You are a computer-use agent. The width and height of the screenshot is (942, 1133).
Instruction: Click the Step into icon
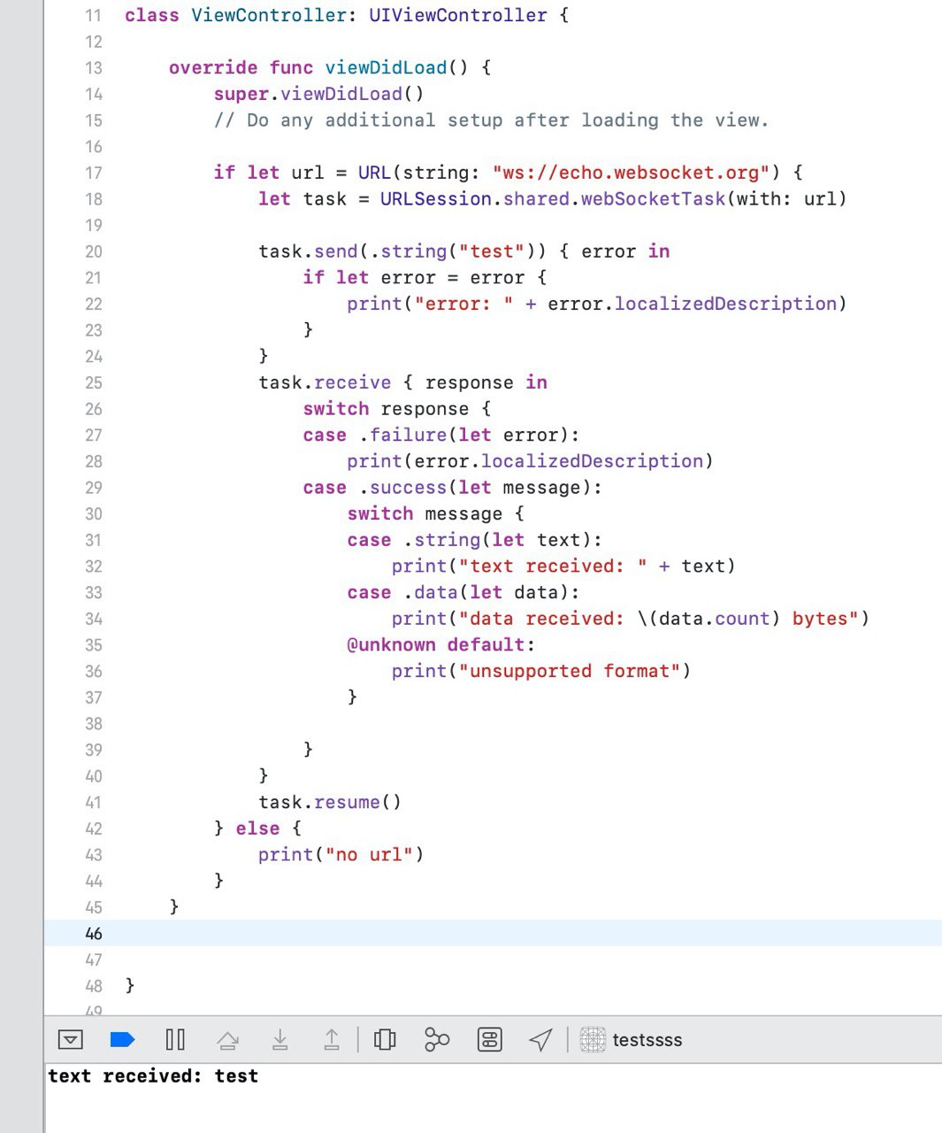[x=280, y=1039]
